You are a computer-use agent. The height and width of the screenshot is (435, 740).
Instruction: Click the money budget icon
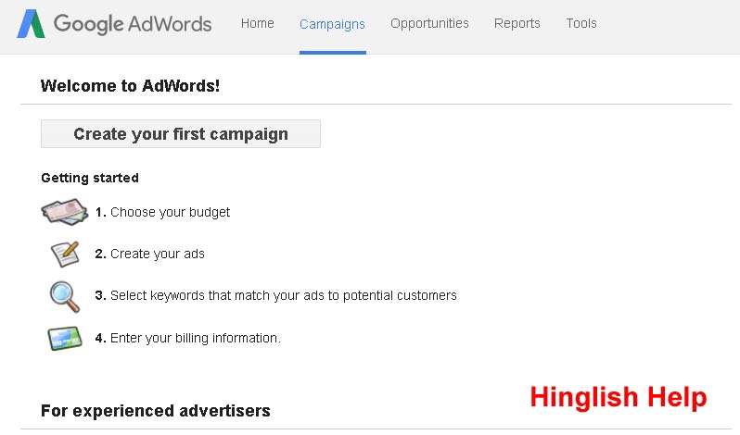click(x=64, y=212)
